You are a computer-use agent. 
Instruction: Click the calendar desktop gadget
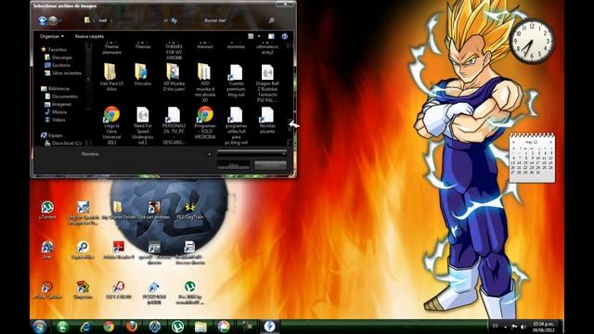click(x=532, y=158)
